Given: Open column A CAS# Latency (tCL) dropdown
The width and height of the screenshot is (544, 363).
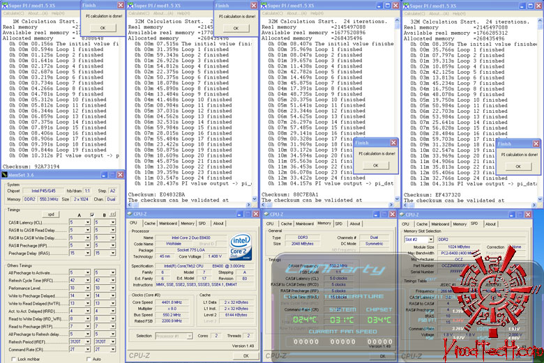Looking at the screenshot, I should (x=87, y=222).
